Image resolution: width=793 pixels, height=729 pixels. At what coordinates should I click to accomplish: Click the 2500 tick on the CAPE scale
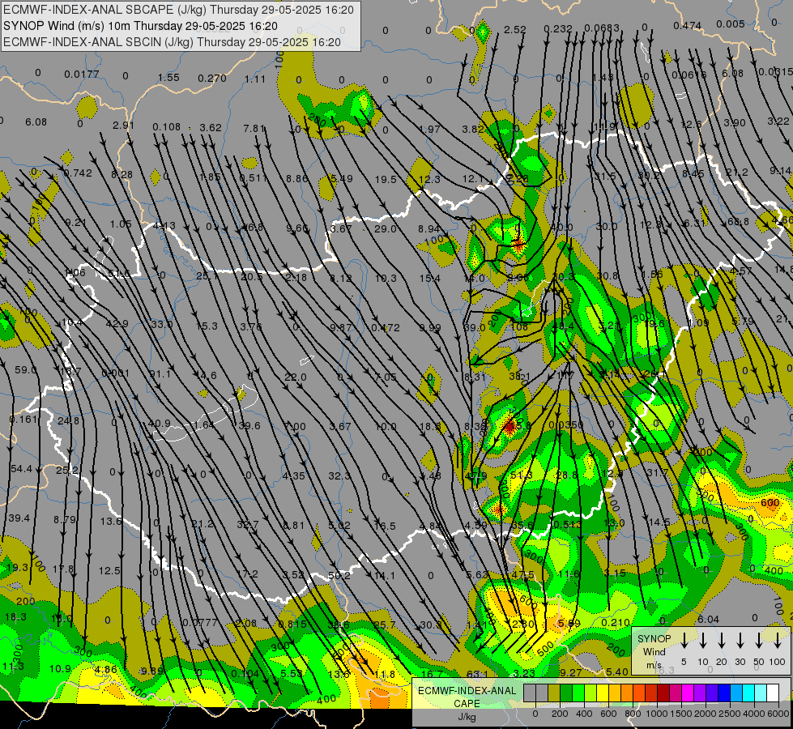point(730,714)
